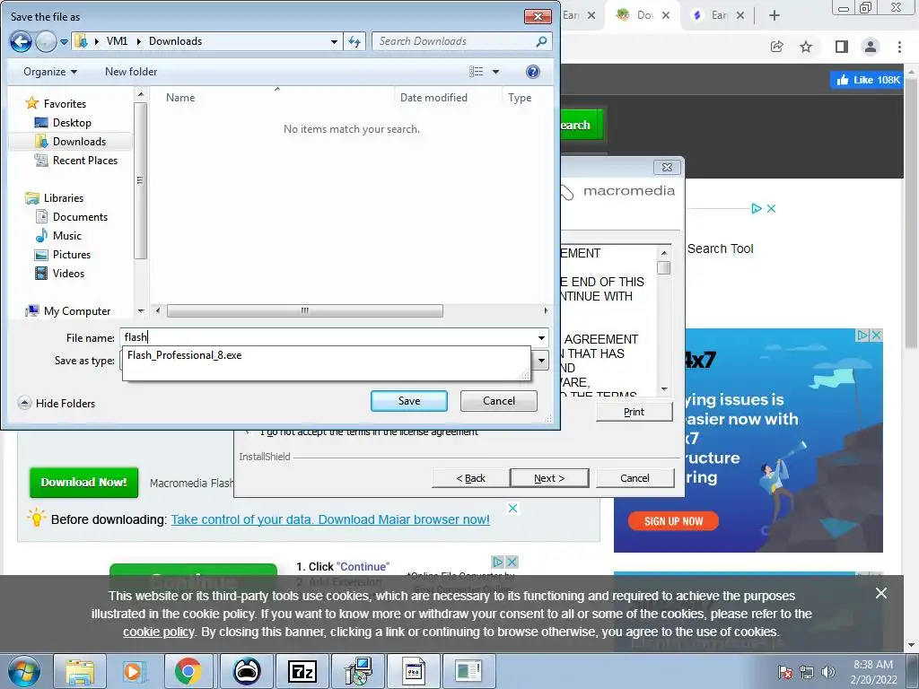Image resolution: width=919 pixels, height=689 pixels.
Task: Click the search magnifier icon
Action: tap(541, 41)
